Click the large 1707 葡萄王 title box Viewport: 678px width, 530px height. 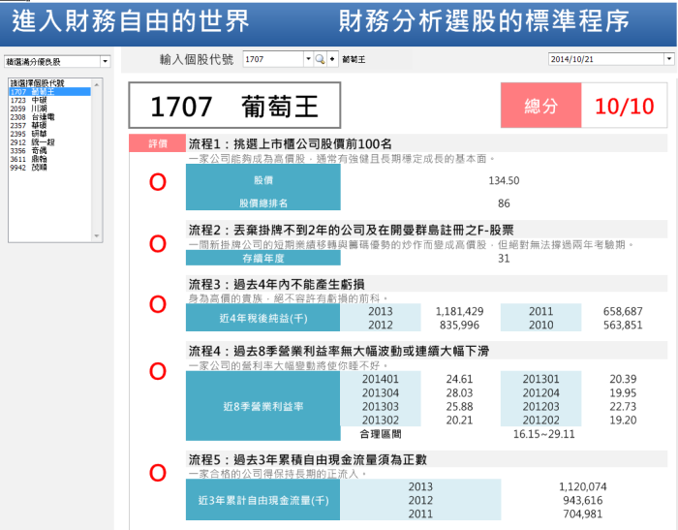point(234,106)
